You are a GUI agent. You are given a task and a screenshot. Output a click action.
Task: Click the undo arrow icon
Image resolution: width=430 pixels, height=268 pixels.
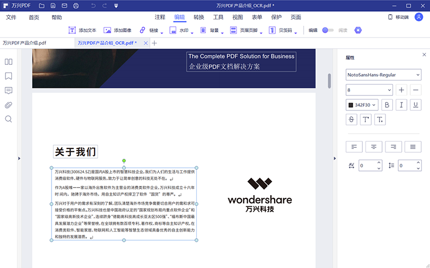[93, 5]
